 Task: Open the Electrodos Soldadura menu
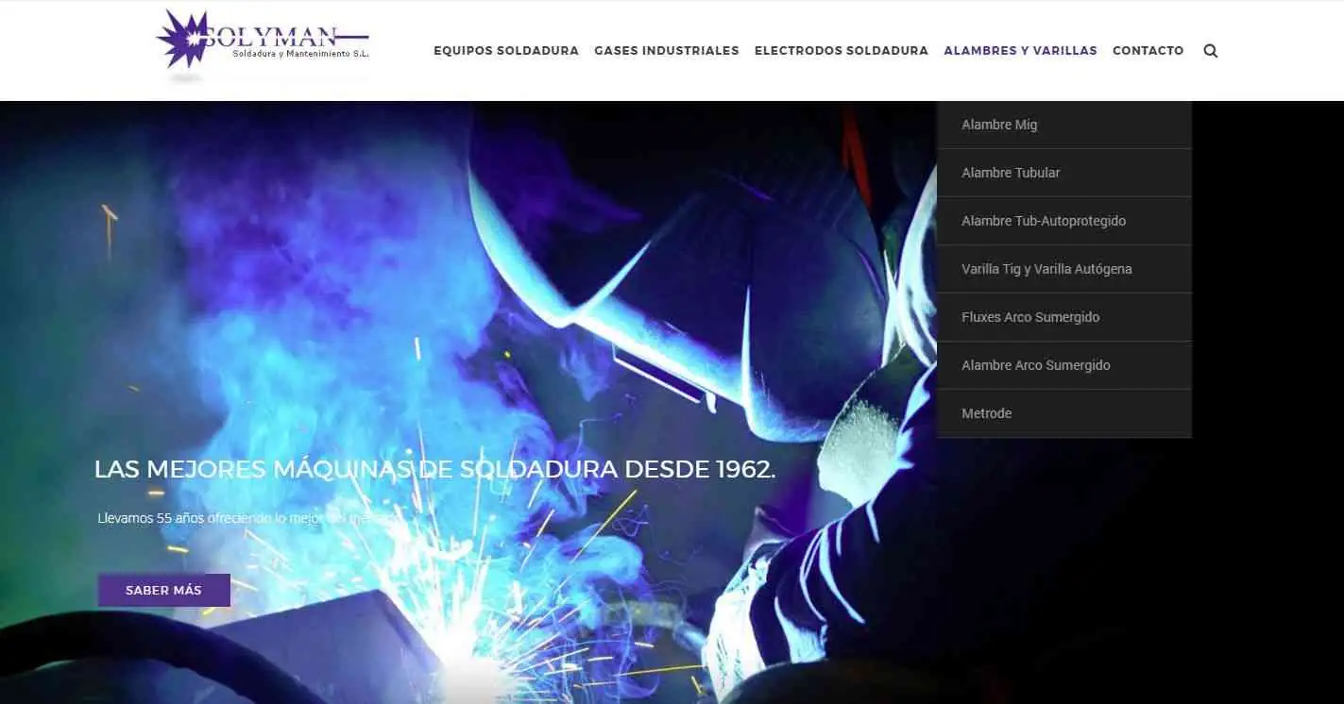(841, 51)
